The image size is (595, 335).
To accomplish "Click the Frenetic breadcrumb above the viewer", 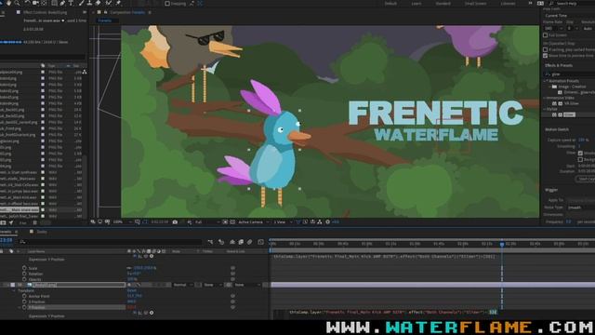I will click(105, 20).
